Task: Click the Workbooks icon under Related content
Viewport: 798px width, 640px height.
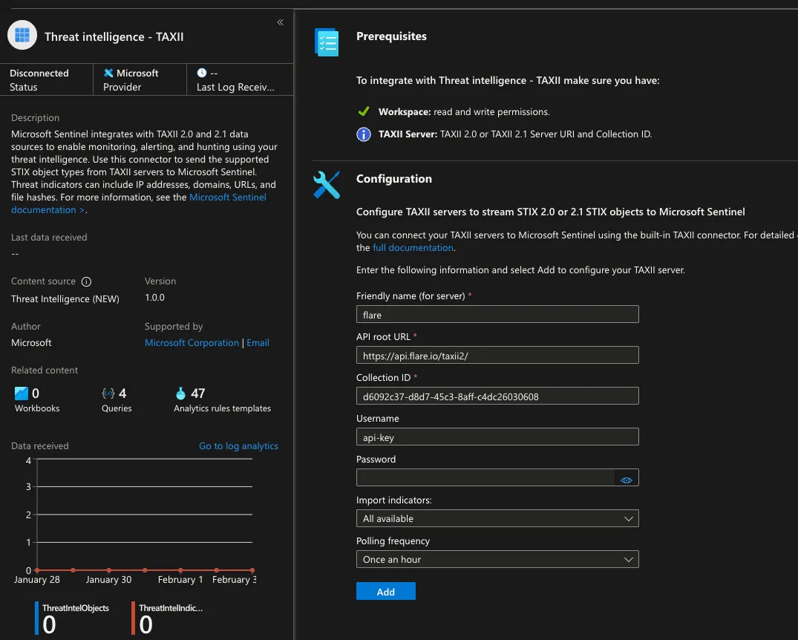Action: [x=22, y=393]
